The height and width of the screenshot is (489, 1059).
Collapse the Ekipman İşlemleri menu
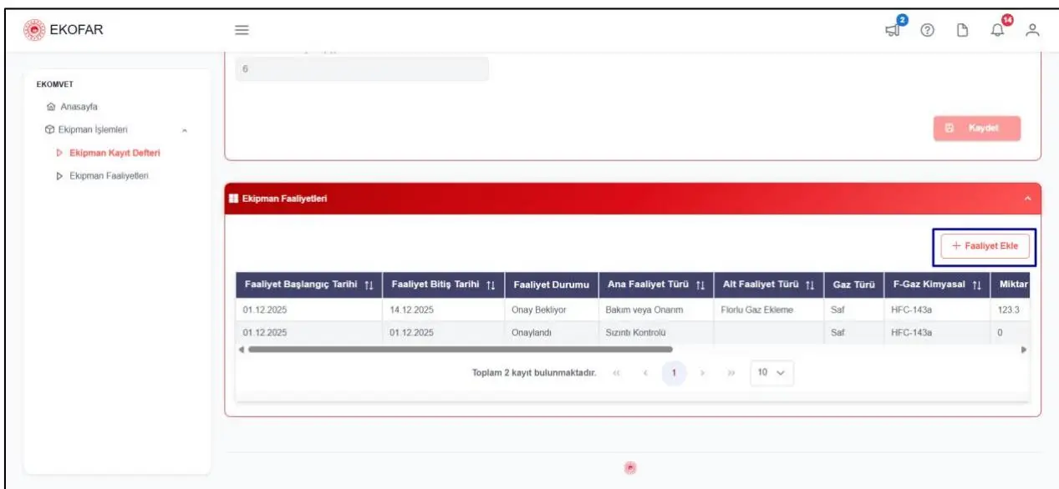coord(185,130)
